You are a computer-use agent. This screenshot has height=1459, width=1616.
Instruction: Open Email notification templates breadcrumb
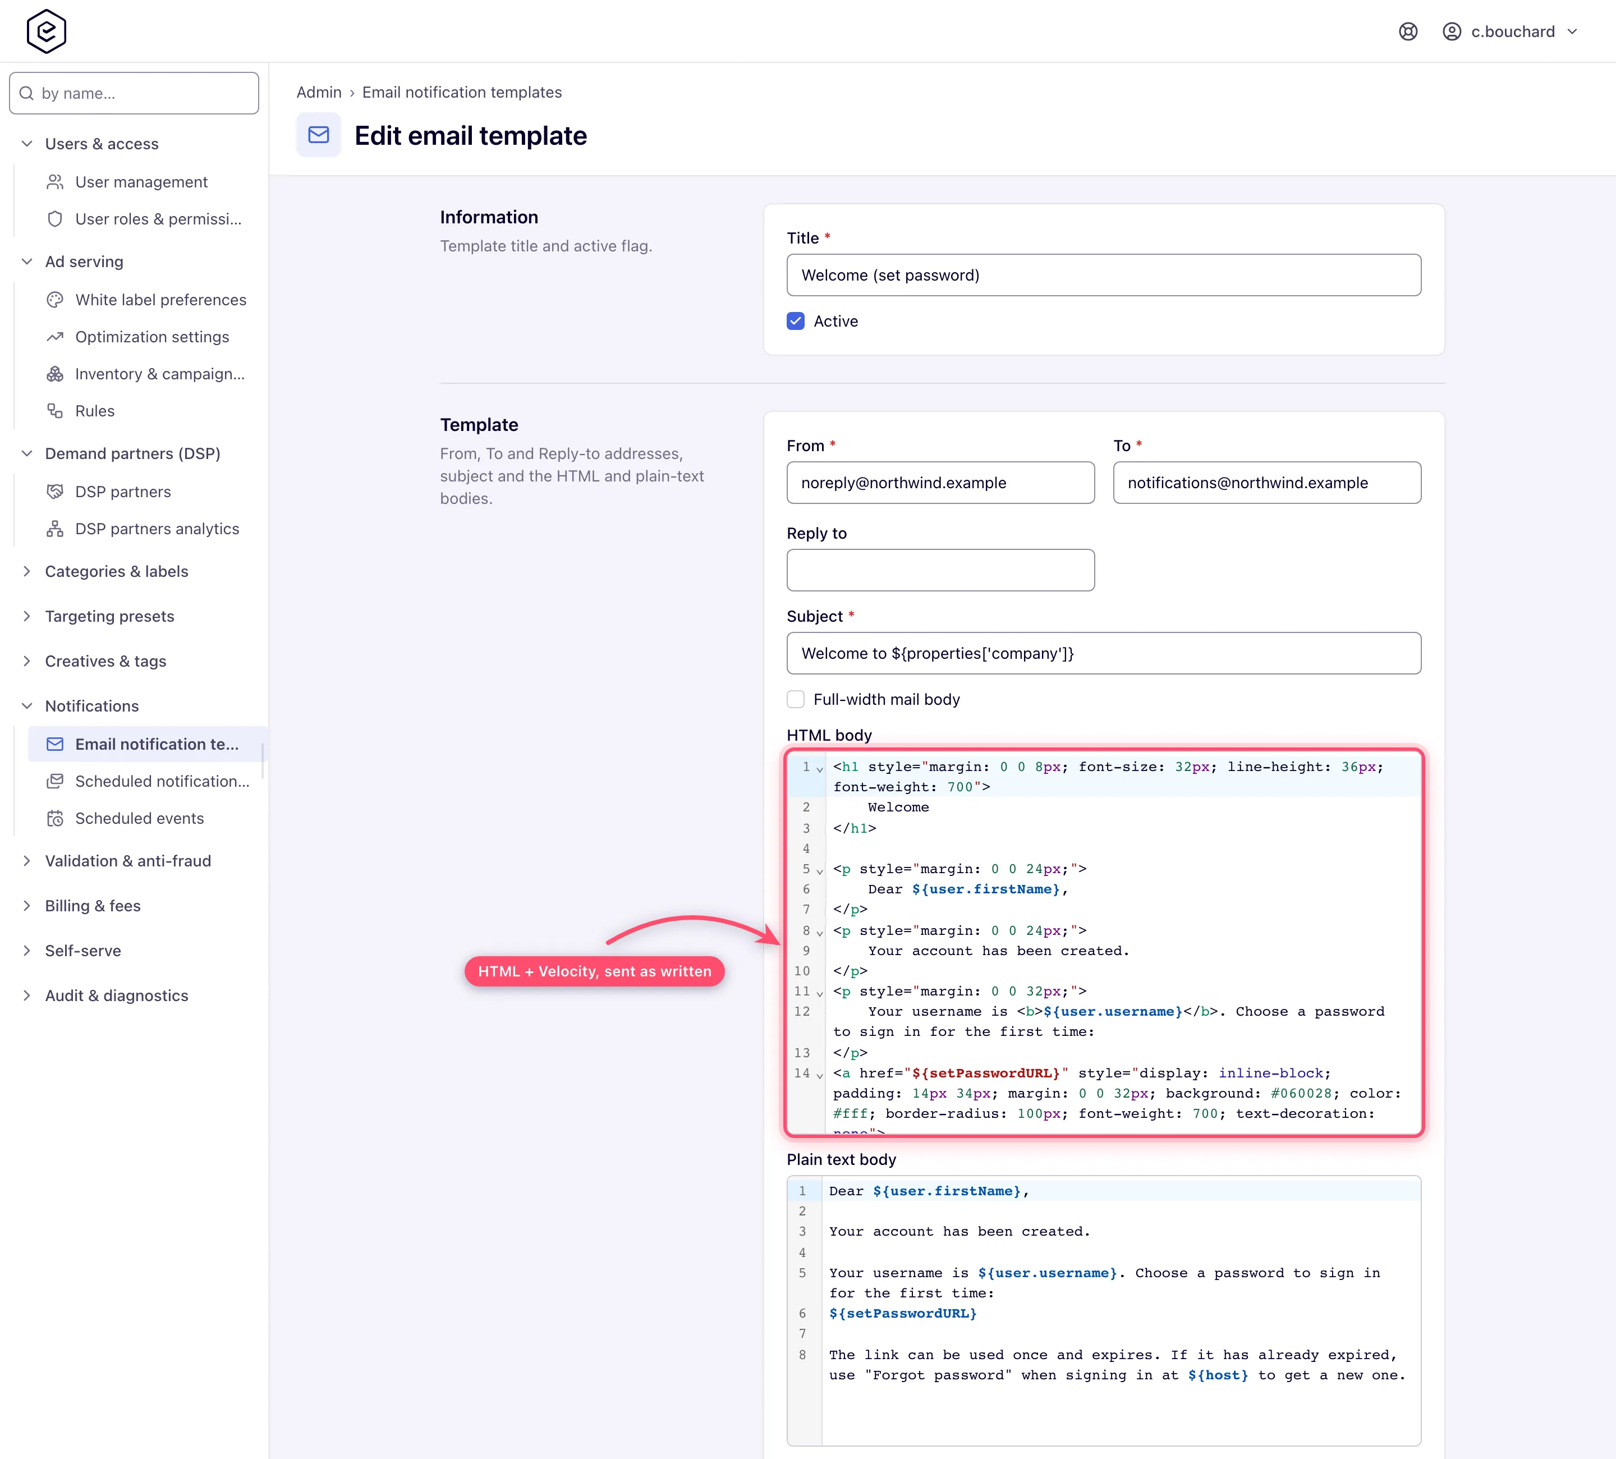coord(462,92)
